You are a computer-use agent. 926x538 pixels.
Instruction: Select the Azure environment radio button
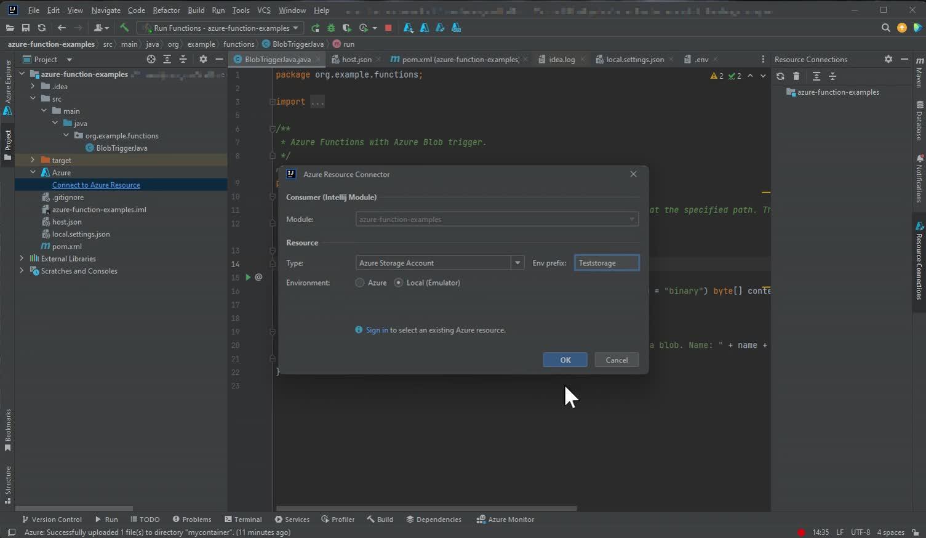pyautogui.click(x=359, y=283)
